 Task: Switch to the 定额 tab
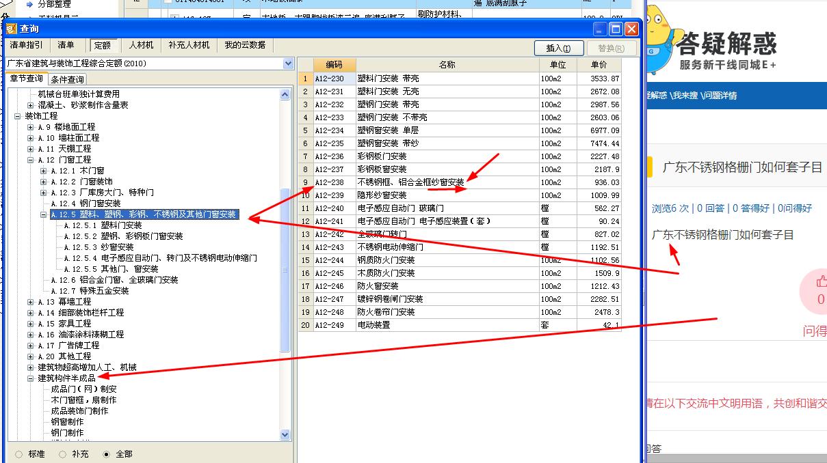(x=103, y=46)
